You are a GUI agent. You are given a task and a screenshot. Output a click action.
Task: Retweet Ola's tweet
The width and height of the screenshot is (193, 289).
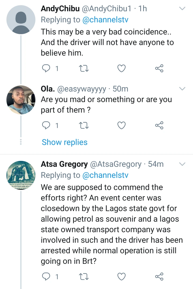84,125
